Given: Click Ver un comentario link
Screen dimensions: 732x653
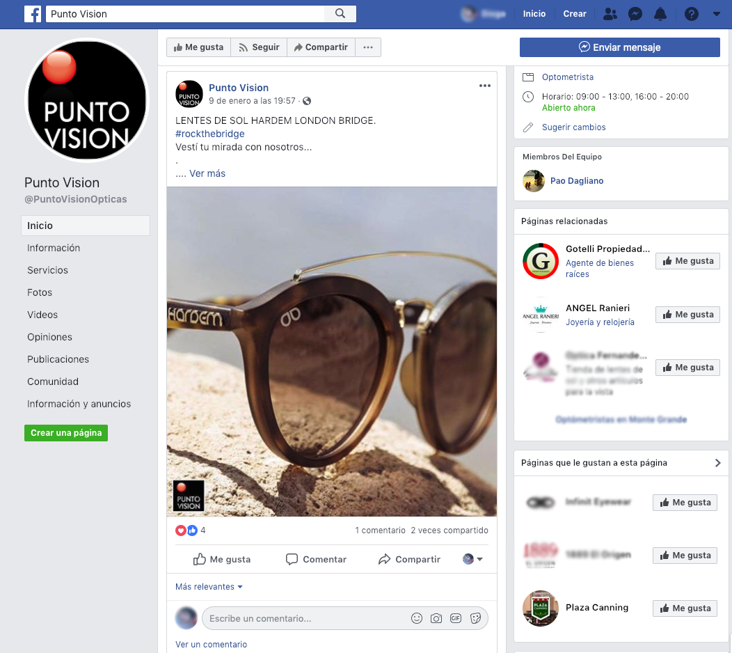Looking at the screenshot, I should point(211,644).
